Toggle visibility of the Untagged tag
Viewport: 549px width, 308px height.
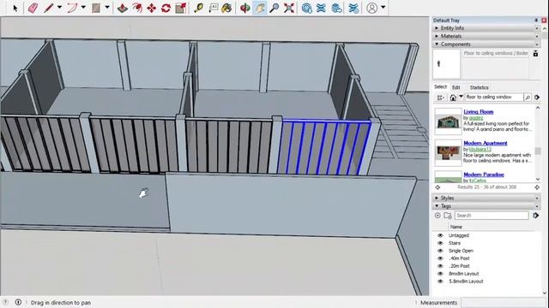(x=440, y=235)
